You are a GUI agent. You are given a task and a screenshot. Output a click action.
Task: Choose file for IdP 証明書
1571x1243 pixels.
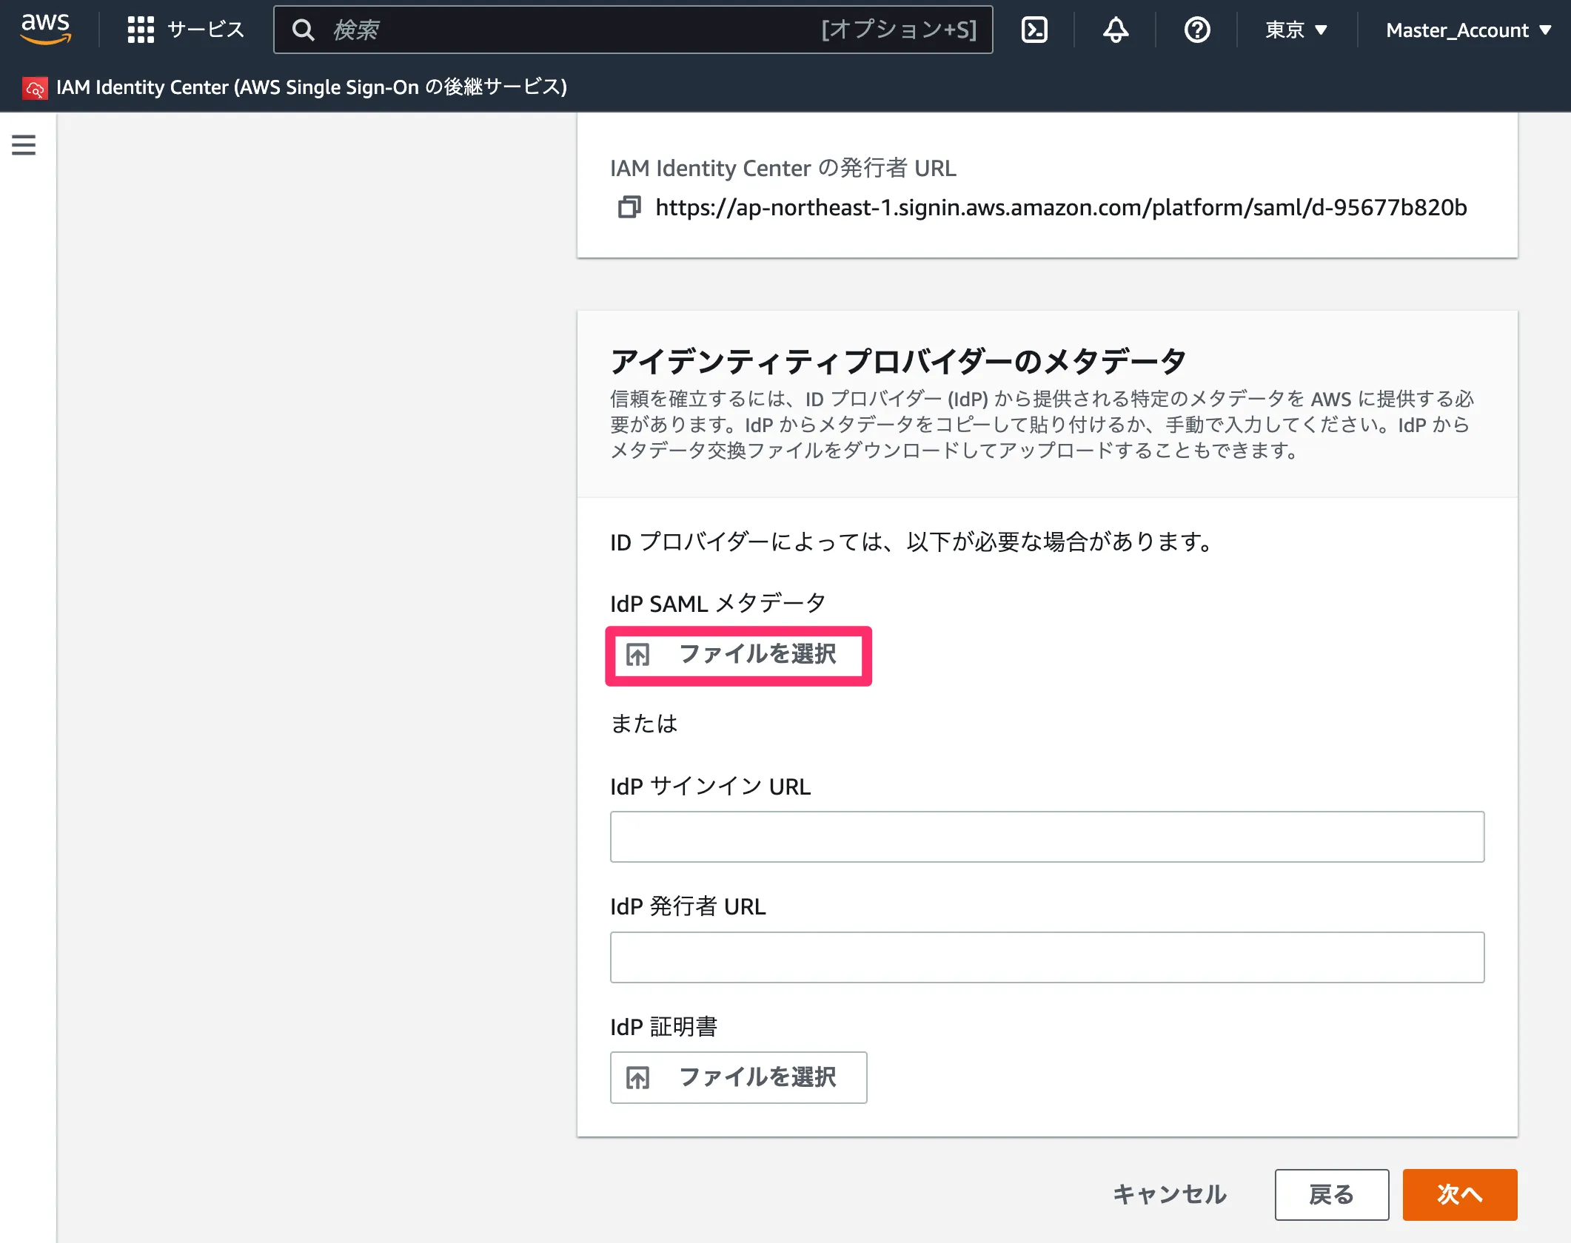tap(738, 1077)
